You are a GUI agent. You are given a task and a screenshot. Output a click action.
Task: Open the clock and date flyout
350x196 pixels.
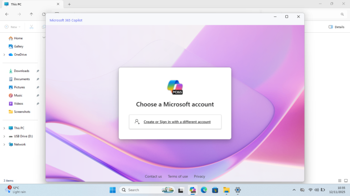tap(337, 190)
